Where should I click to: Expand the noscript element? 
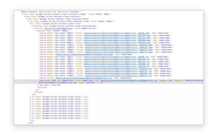tap(38, 85)
